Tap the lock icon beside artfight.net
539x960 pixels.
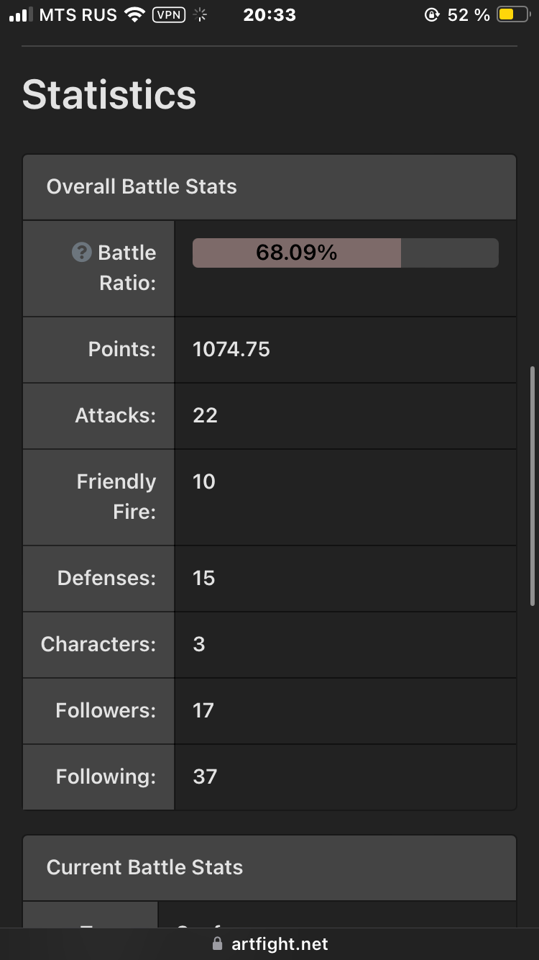click(x=218, y=943)
